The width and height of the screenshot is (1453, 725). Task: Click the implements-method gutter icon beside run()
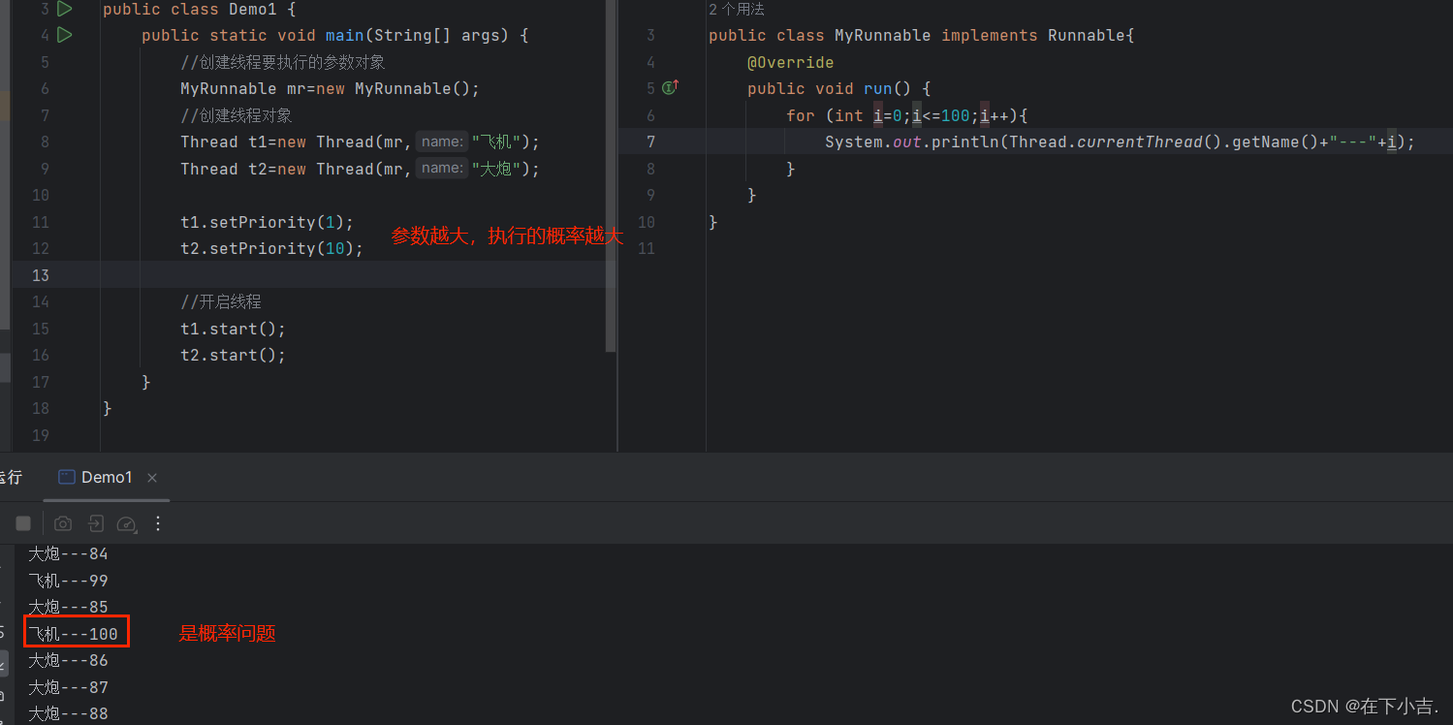(x=670, y=88)
